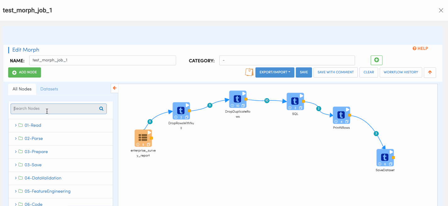Run the DropDuplicateRows node play icon
448x206 pixels.
244,94
